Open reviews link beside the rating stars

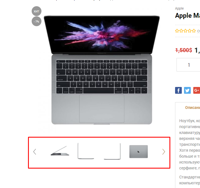[199, 31]
